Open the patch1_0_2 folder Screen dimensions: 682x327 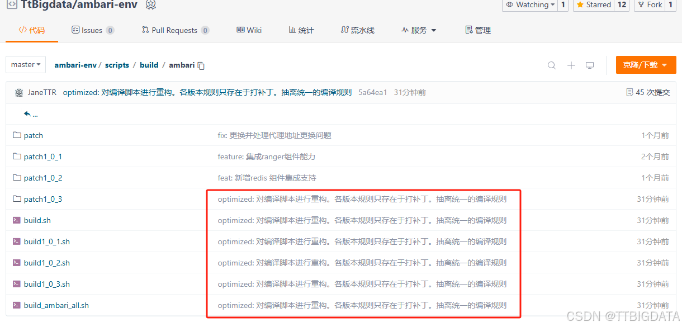click(x=43, y=178)
